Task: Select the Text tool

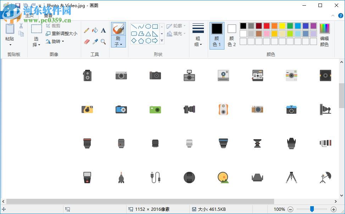Action: (103, 30)
